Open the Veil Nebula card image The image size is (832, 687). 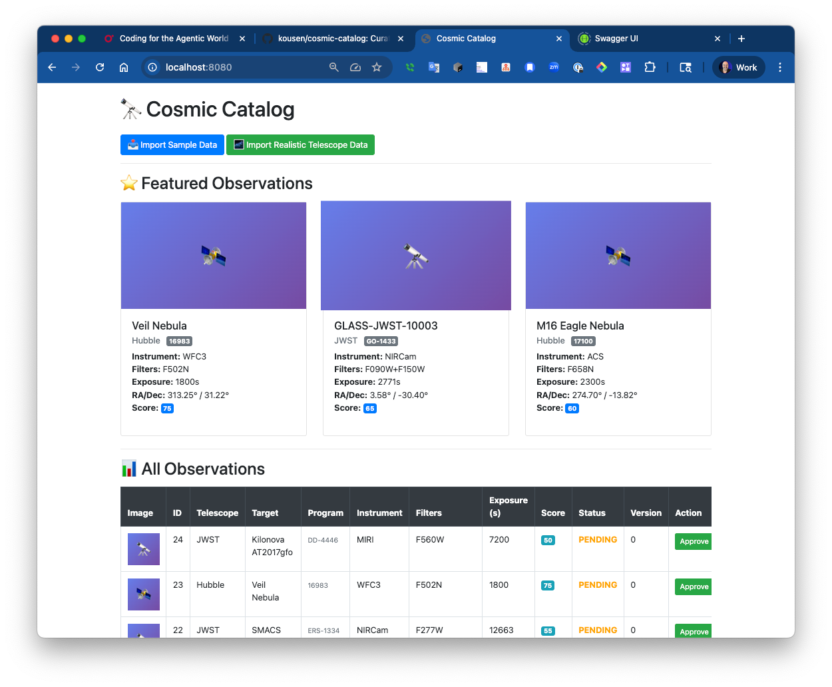(214, 256)
